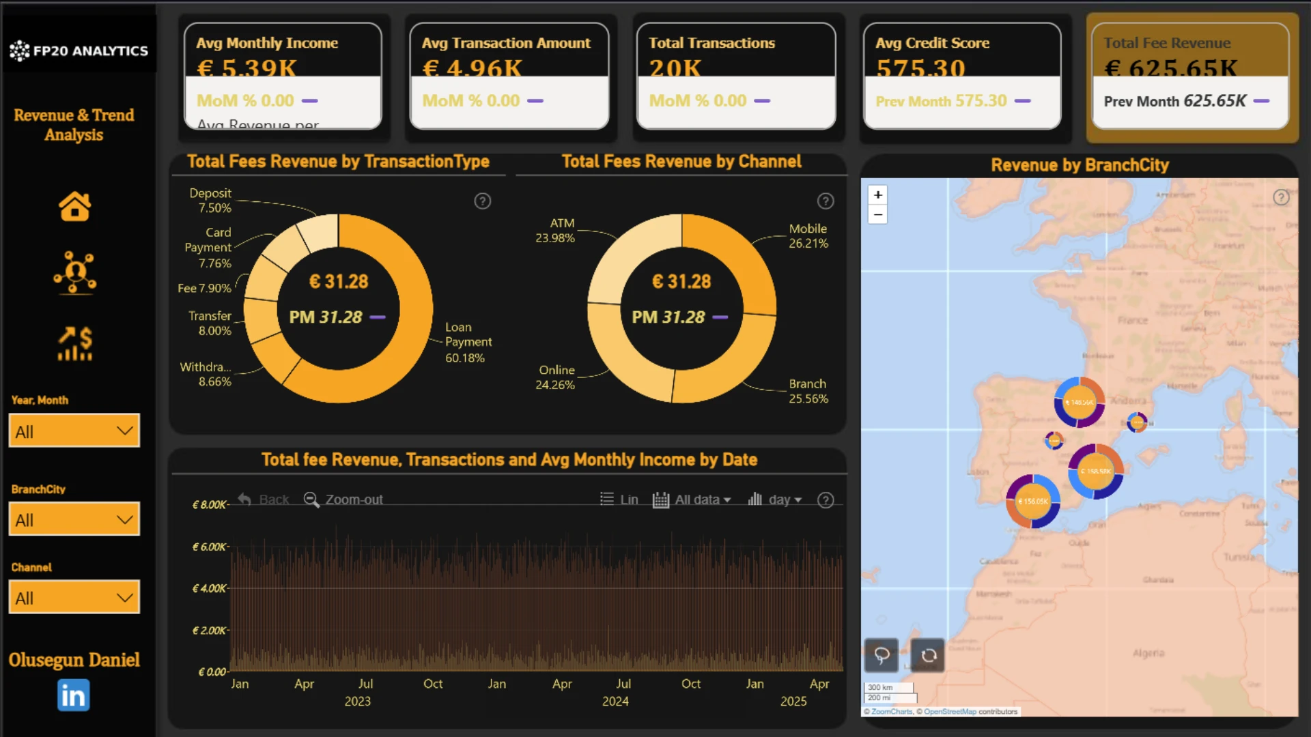Zoom in on the map
This screenshot has width=1311, height=737.
point(878,194)
